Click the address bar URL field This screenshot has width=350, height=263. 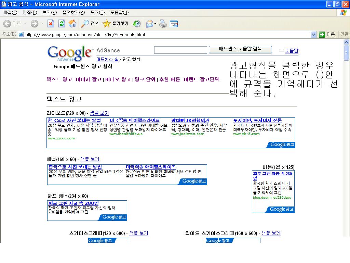(x=167, y=35)
